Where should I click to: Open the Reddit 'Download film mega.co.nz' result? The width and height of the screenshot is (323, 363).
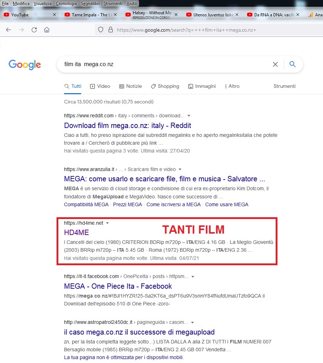coord(127,126)
